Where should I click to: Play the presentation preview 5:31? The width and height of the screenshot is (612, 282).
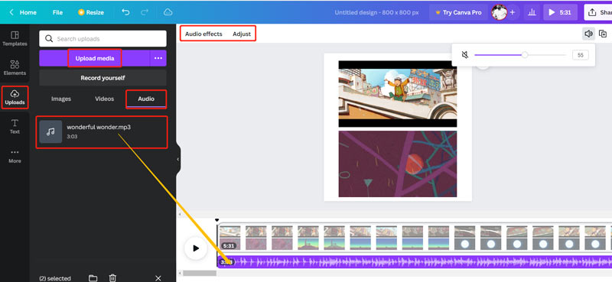(x=560, y=12)
